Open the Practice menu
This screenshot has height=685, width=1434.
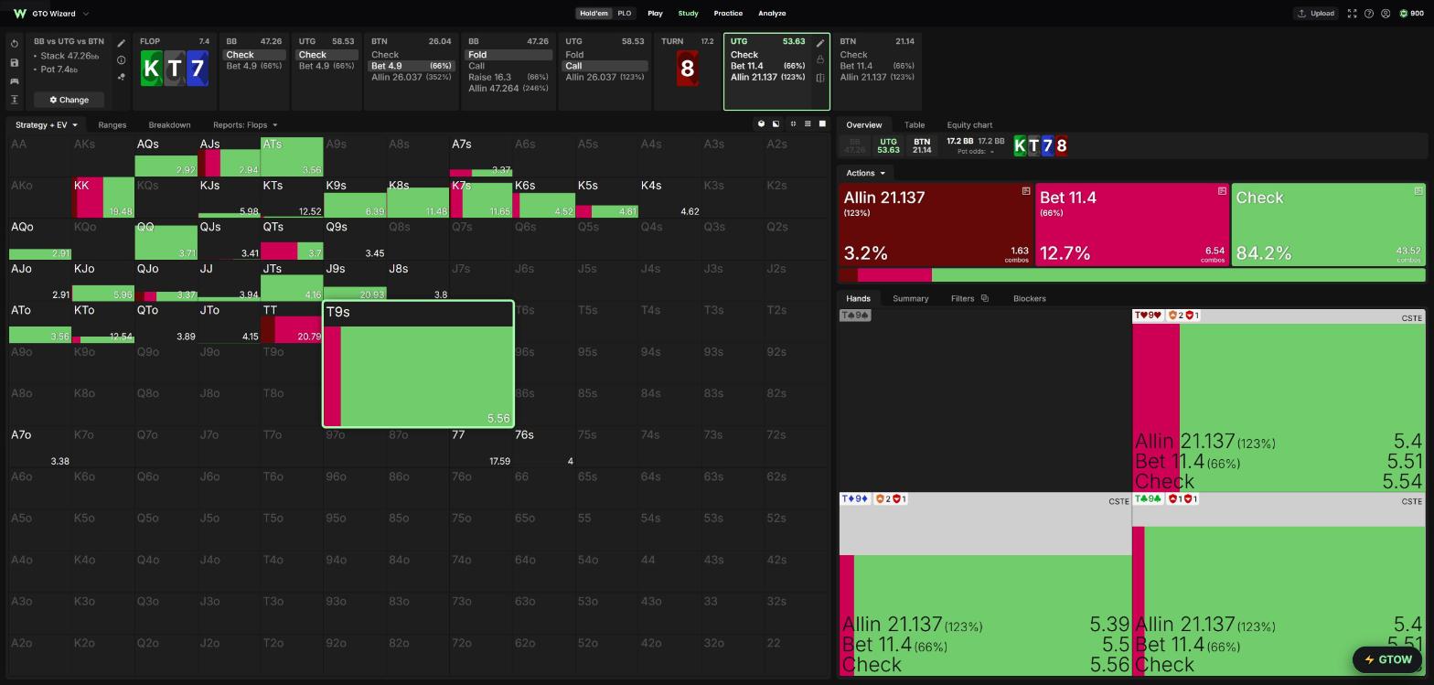point(728,14)
